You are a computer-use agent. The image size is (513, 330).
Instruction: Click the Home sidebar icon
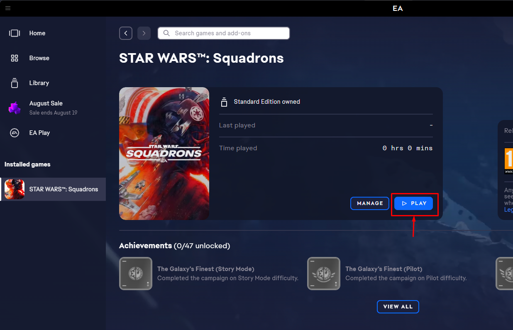[15, 33]
